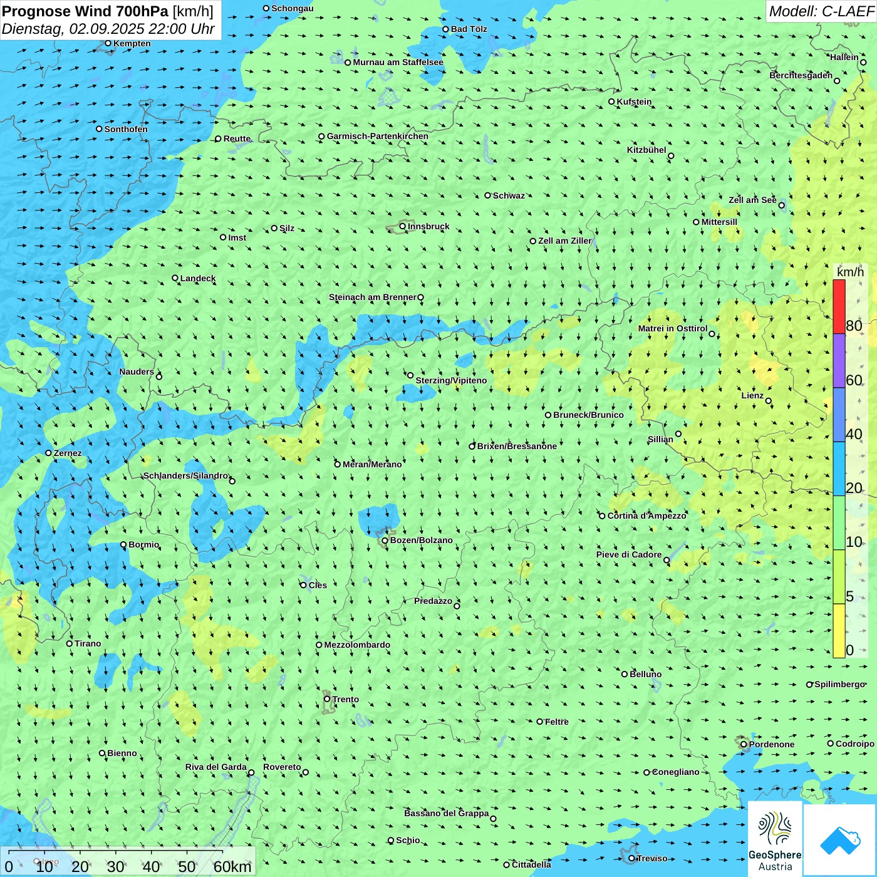The width and height of the screenshot is (877, 877).
Task: Click the GeoSphere Austria logo
Action: [775, 839]
